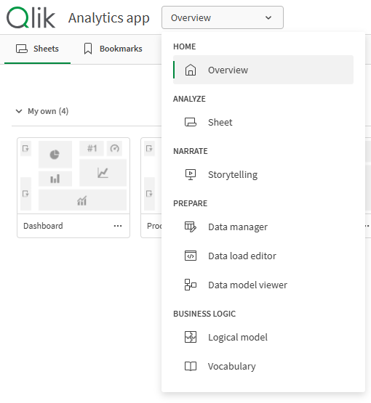Click the Data model viewer icon
Image resolution: width=371 pixels, height=403 pixels.
[191, 285]
